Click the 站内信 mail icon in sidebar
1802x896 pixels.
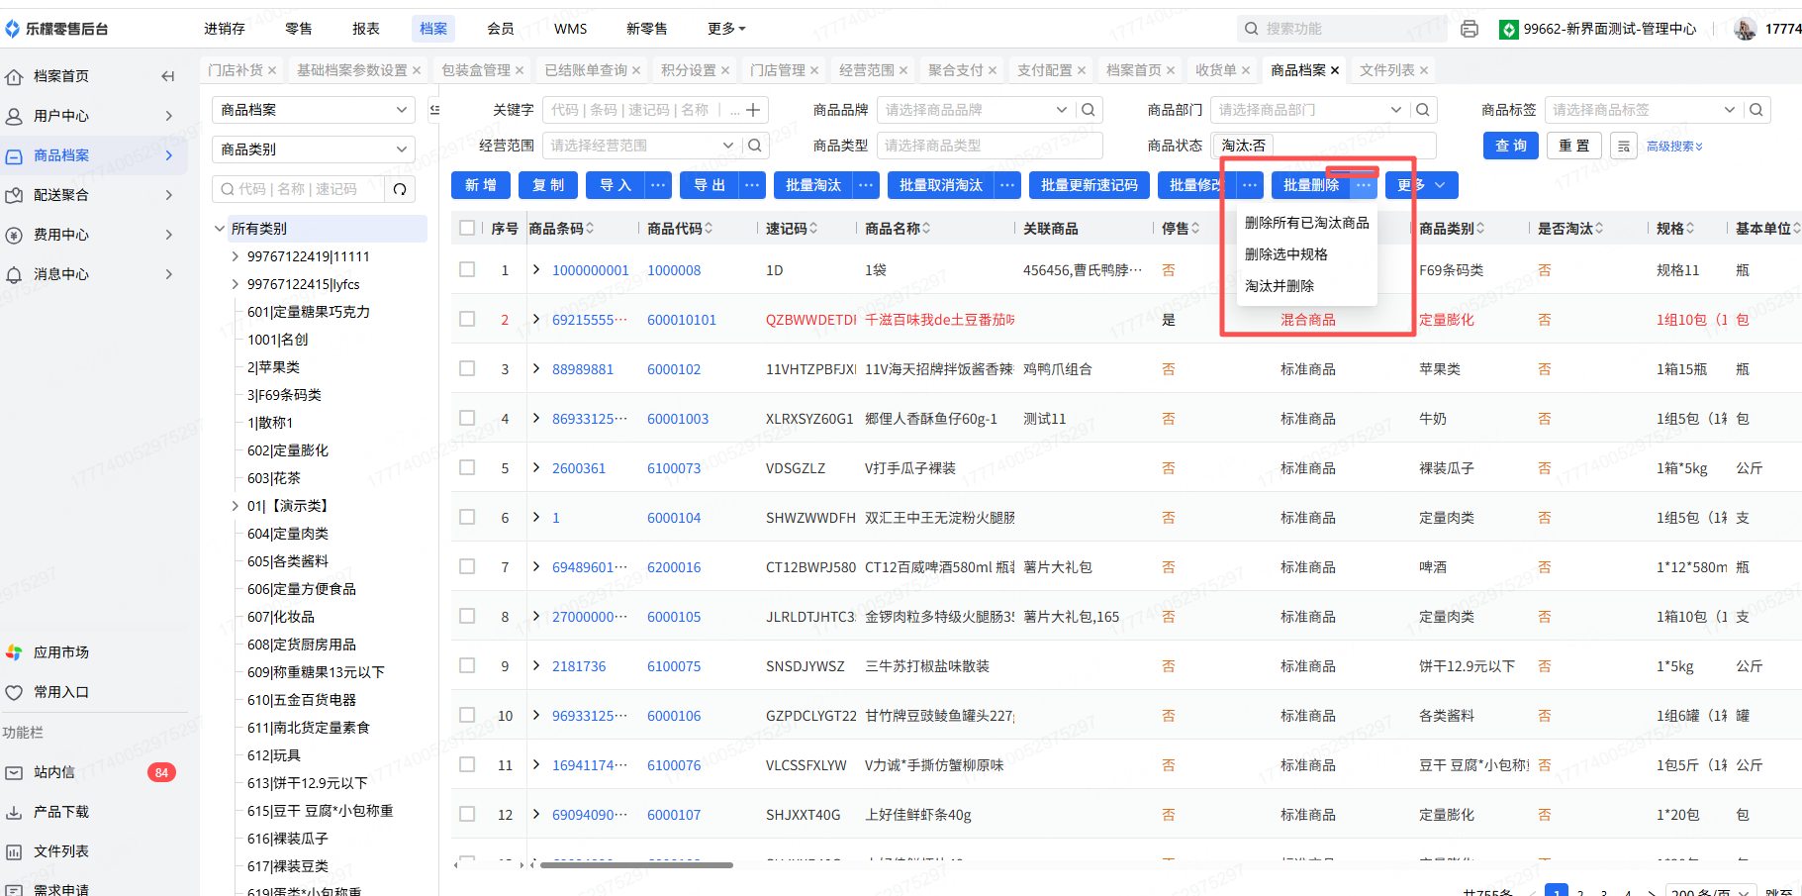15,772
